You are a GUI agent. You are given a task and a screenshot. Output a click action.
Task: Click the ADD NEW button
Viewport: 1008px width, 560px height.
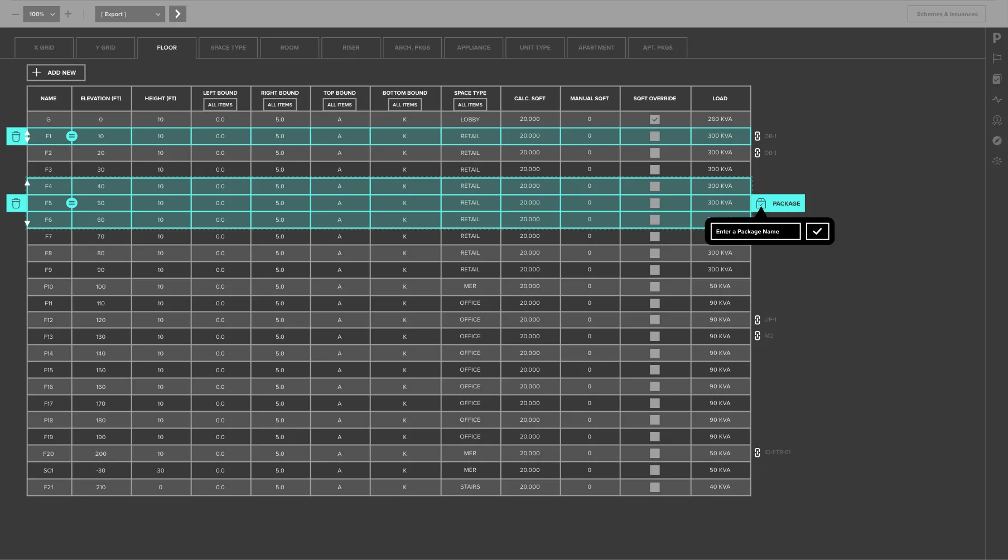[x=56, y=72]
